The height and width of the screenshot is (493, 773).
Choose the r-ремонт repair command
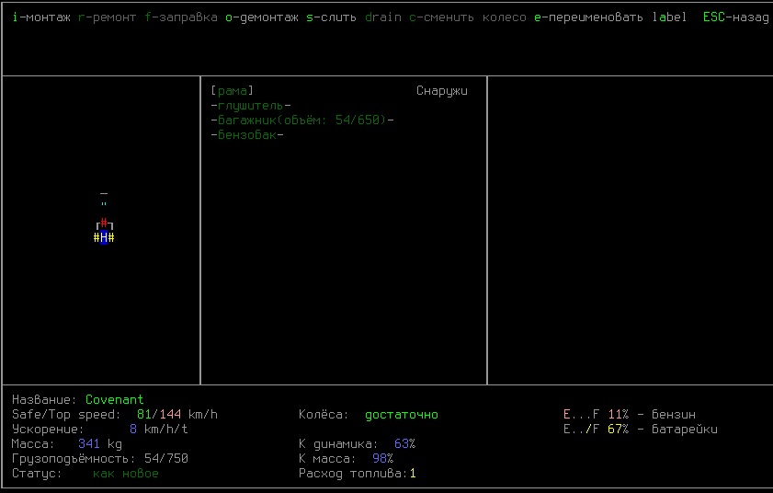(107, 17)
